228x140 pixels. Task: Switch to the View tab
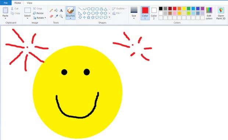[29, 3]
